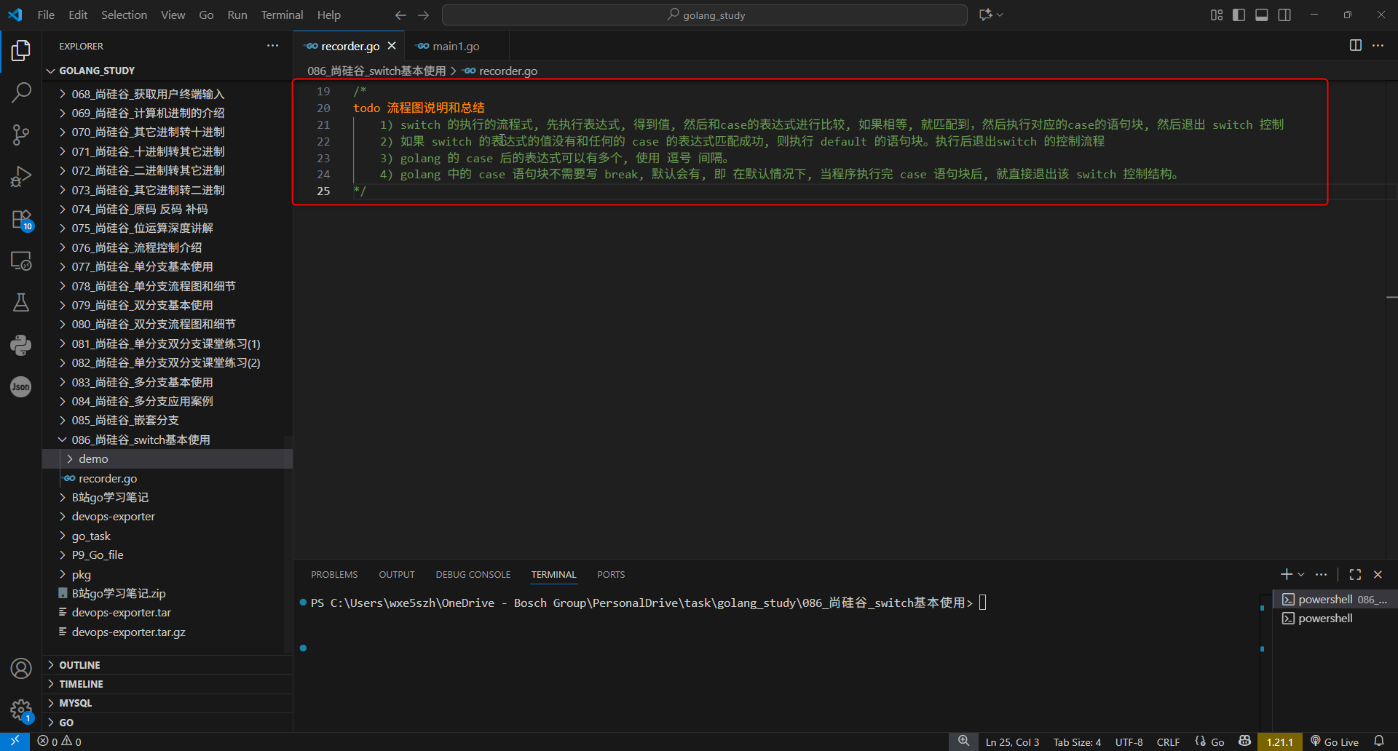Collapse the GOLANG_STUDY root folder
Screen dimensions: 1398x751
click(167, 71)
